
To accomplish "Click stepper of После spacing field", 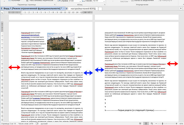I will point(104,1).
